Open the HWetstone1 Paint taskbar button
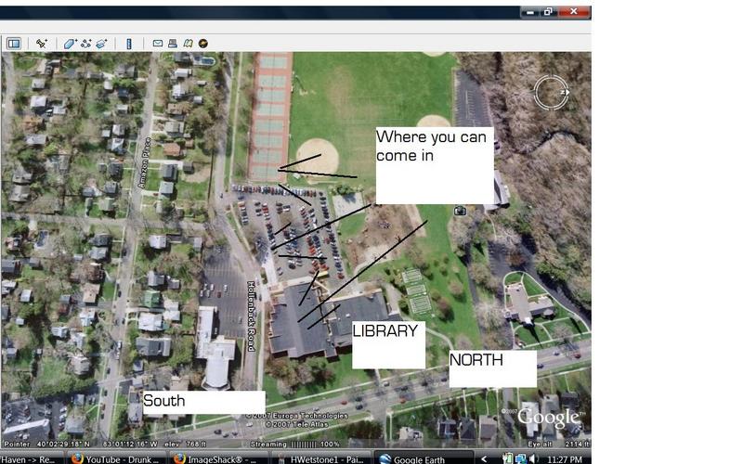This screenshot has height=464, width=743. click(x=325, y=458)
